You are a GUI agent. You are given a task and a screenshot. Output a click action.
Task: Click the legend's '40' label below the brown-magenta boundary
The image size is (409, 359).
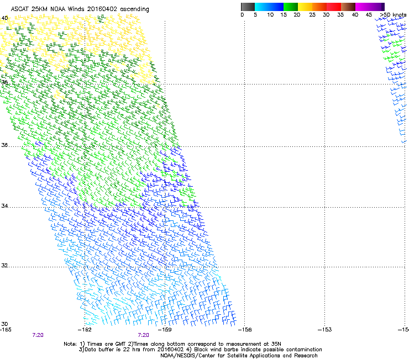[355, 15]
